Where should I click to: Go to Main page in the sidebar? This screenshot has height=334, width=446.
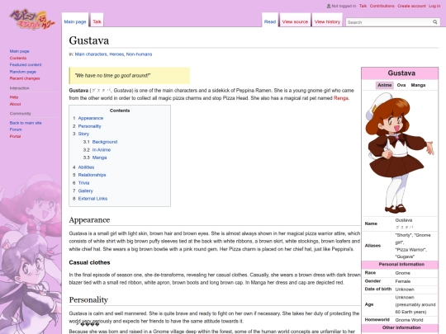pyautogui.click(x=19, y=51)
